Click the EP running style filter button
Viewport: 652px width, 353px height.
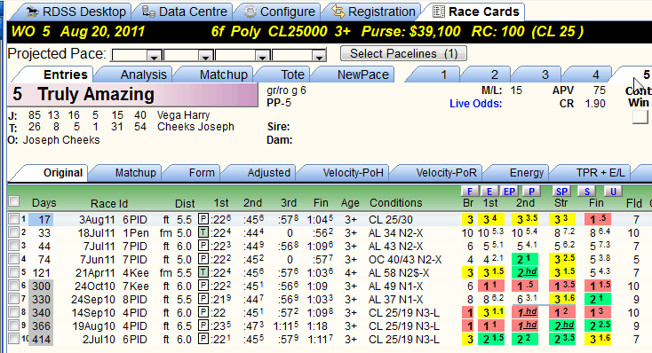pos(509,191)
